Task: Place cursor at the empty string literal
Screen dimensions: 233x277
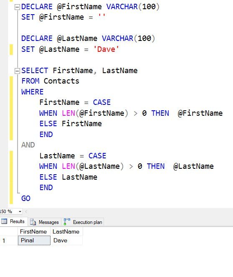Action: 101,16
